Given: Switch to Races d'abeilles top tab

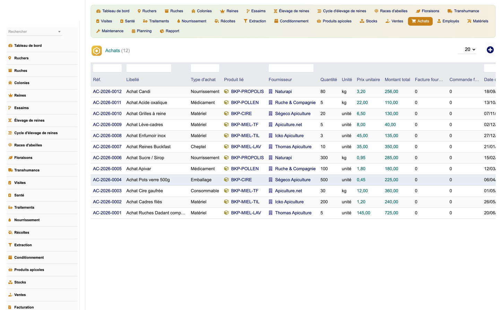Looking at the screenshot, I should coord(391,11).
